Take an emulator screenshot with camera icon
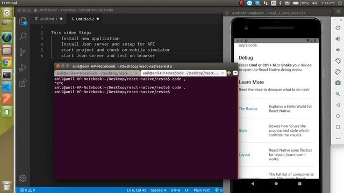This screenshot has height=193, width=344. (x=338, y=83)
